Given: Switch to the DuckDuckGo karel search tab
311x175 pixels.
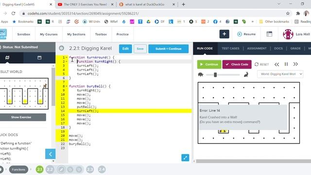Looking at the screenshot, I should tap(145, 4).
